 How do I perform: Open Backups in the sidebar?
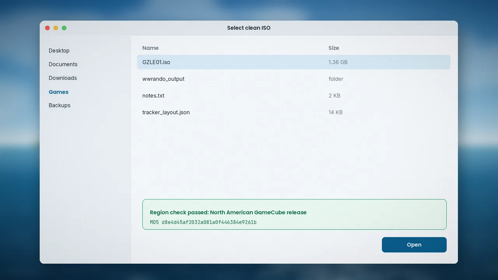coord(60,105)
